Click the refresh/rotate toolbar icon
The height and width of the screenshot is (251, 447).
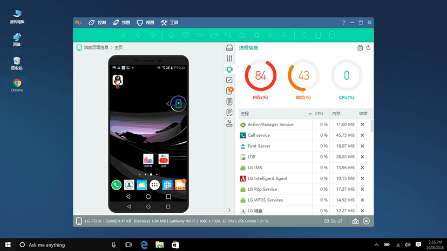304,35
